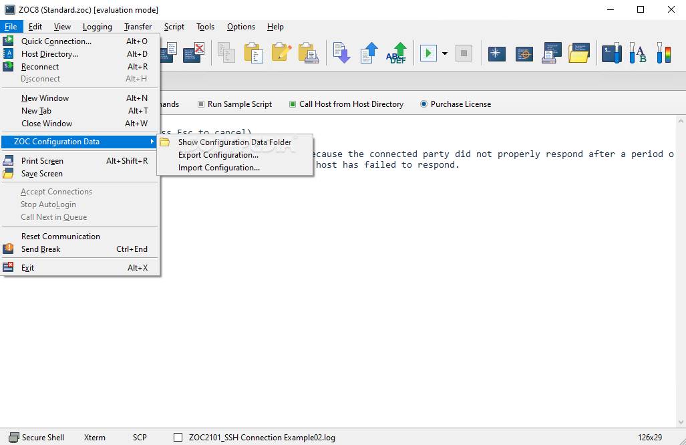686x445 pixels.
Task: Click the screen with red X toolbar icon
Action: (x=194, y=53)
